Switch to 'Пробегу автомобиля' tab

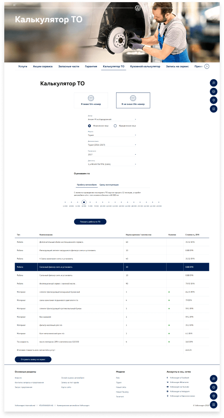[x=87, y=185]
